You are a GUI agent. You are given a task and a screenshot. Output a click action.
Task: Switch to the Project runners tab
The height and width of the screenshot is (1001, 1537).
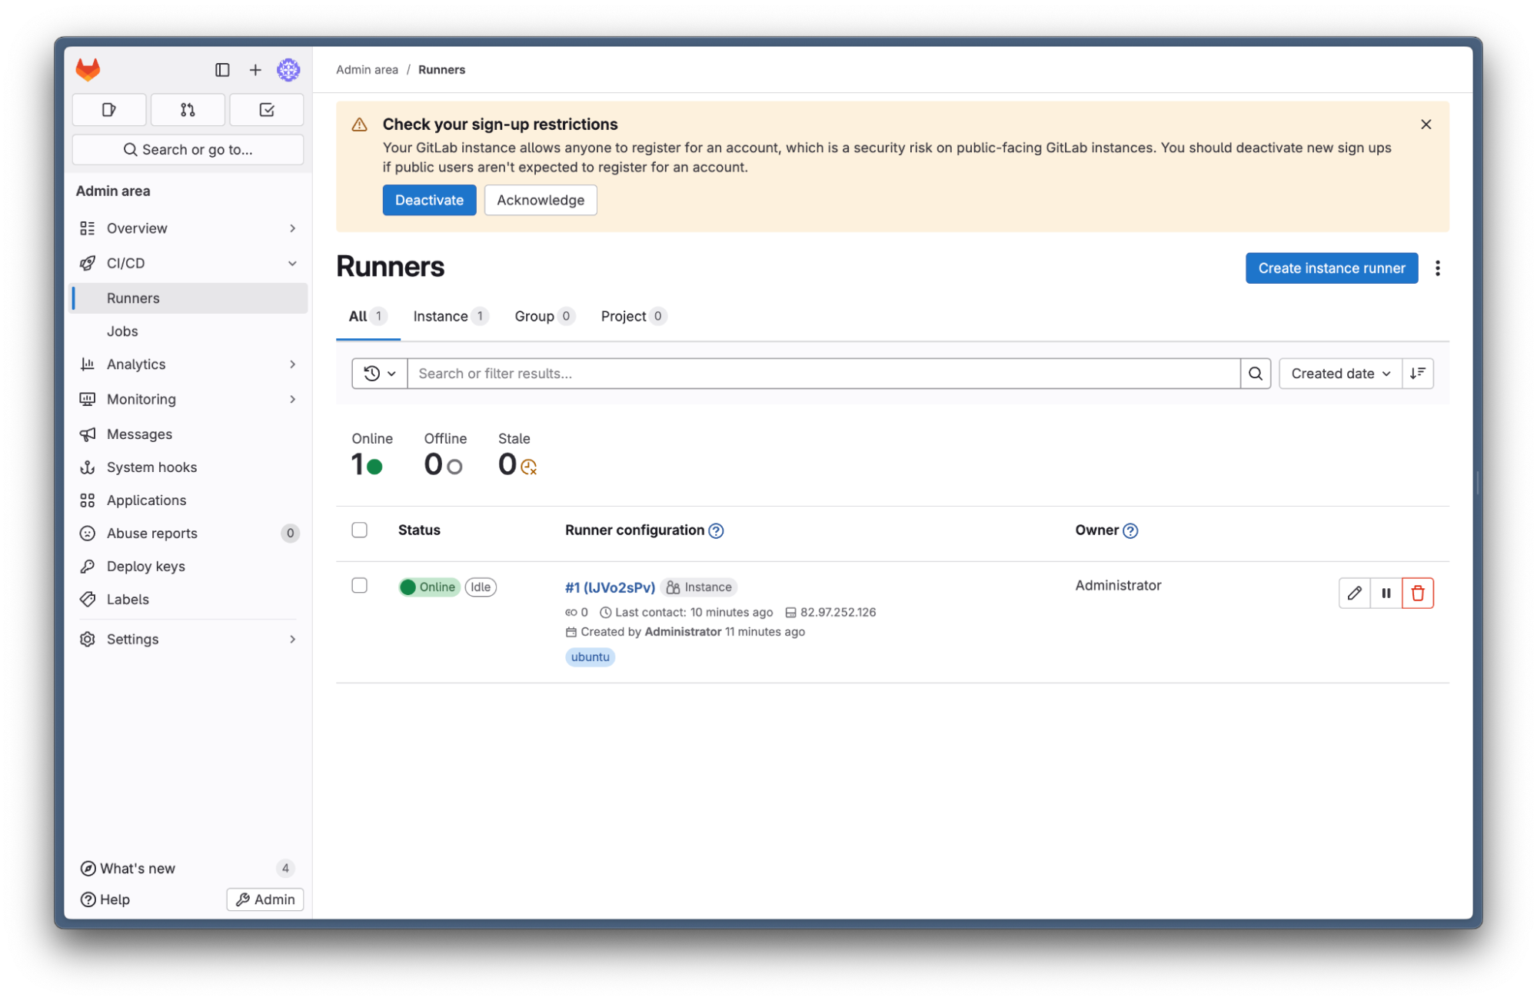coord(633,317)
